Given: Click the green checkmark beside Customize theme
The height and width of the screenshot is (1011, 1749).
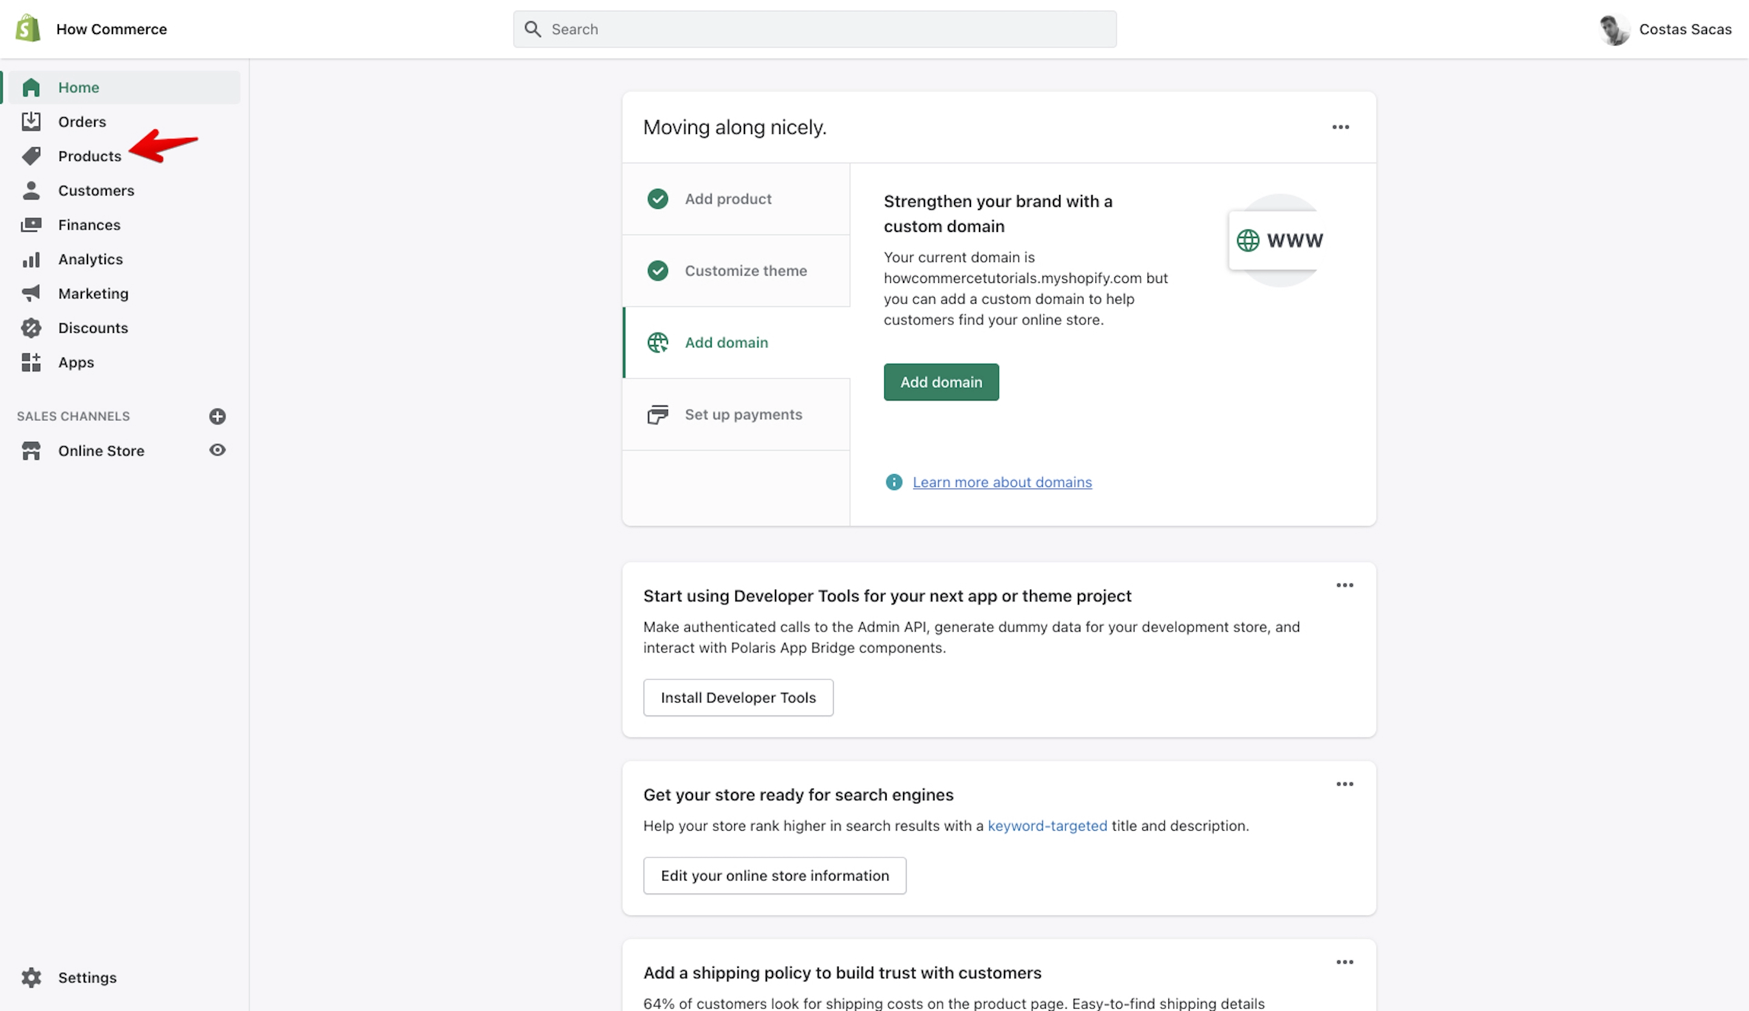Looking at the screenshot, I should point(657,271).
